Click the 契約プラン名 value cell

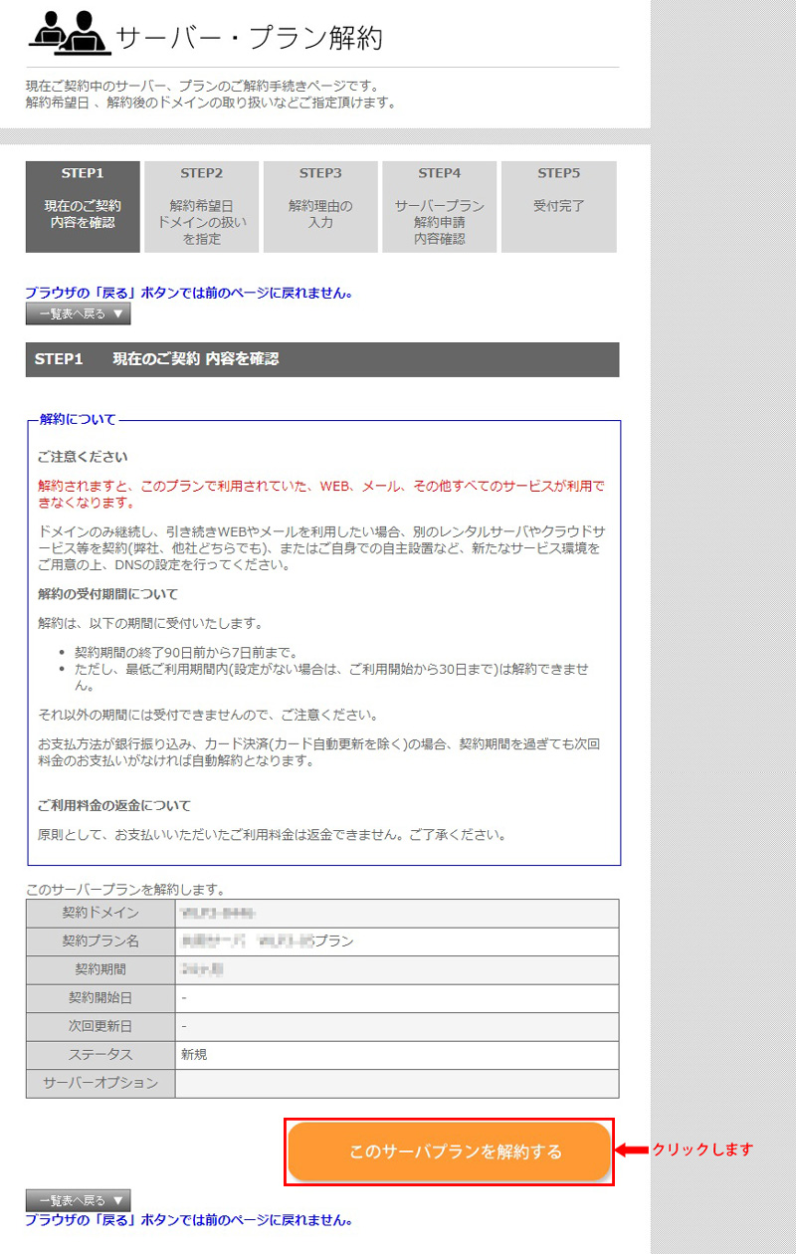point(396,940)
